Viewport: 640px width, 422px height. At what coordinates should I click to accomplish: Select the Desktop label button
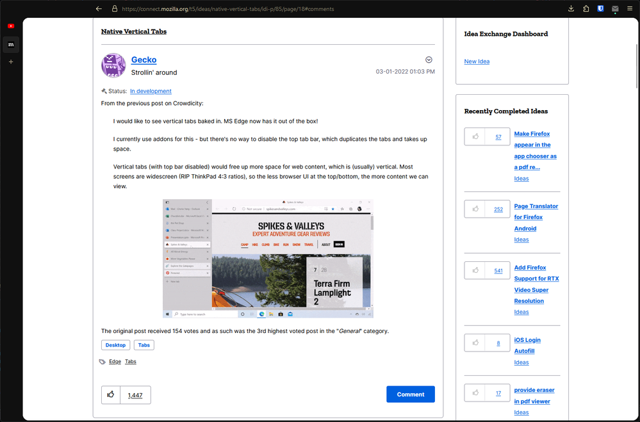coord(115,345)
